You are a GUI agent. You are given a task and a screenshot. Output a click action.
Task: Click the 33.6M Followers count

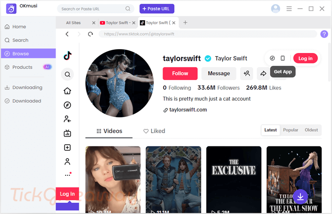point(219,88)
